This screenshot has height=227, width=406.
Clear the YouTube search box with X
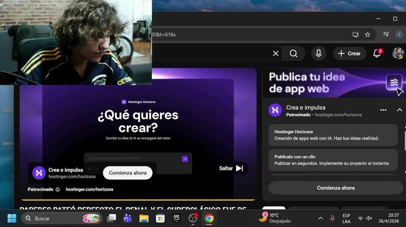pyautogui.click(x=276, y=54)
